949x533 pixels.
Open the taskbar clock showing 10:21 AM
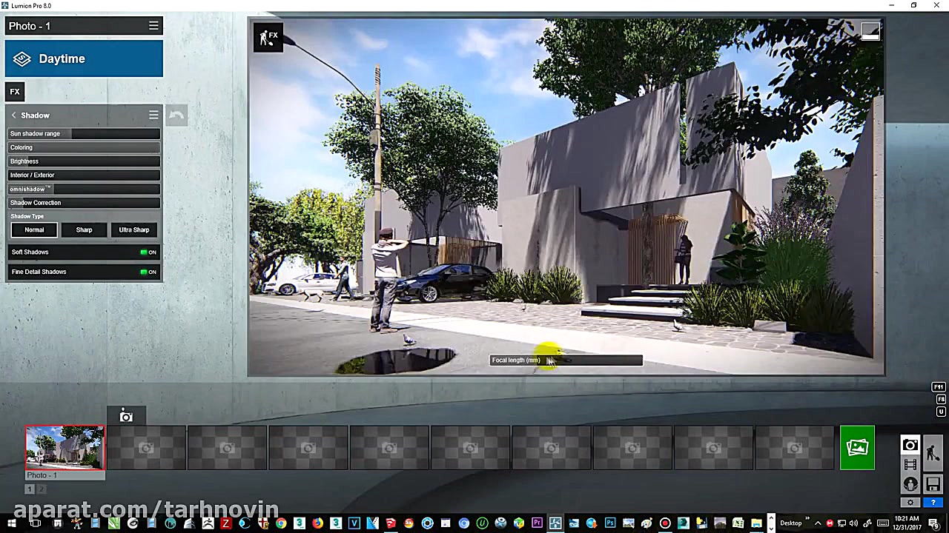tap(908, 523)
